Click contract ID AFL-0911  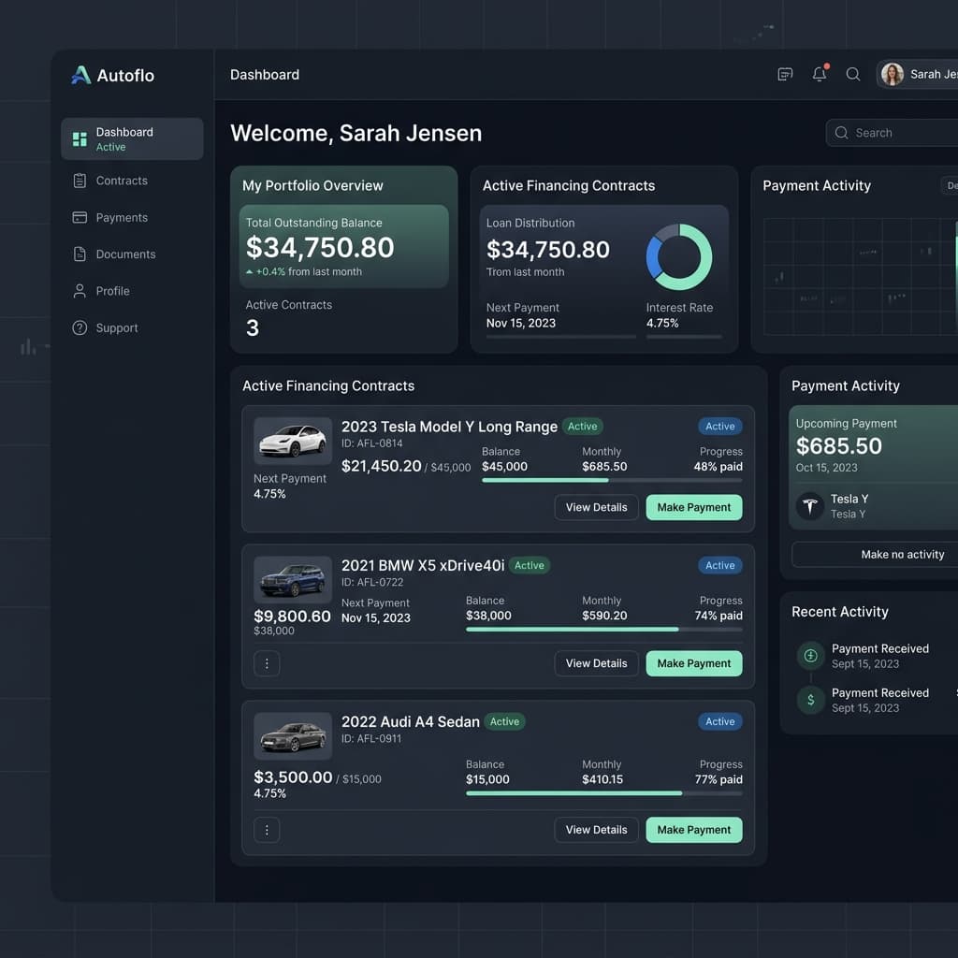(x=371, y=739)
